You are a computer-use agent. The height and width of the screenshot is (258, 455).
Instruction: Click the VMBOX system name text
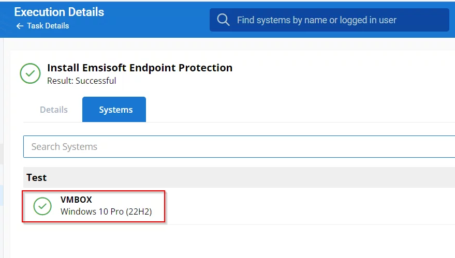pyautogui.click(x=76, y=200)
